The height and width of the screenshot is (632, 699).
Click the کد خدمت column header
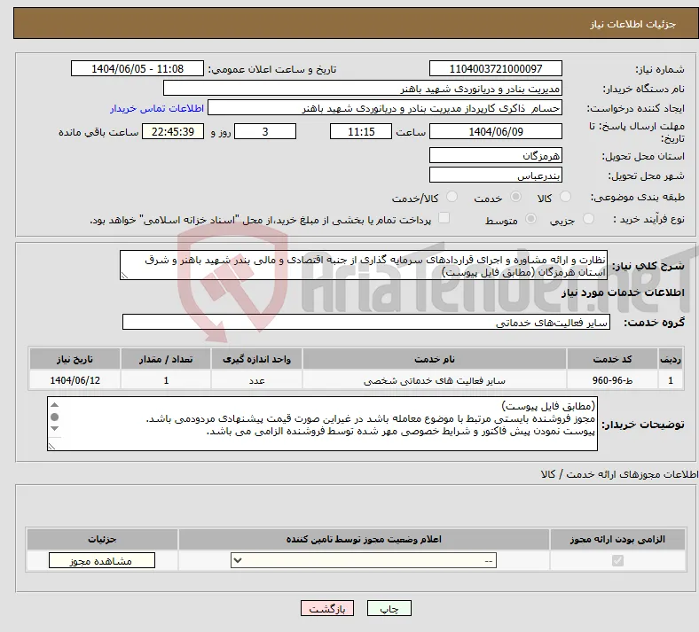pos(613,359)
